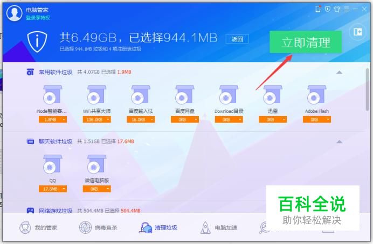This screenshot has height=244, width=373.
Task: Click the 504.4MB selected size text
Action: [x=130, y=211]
